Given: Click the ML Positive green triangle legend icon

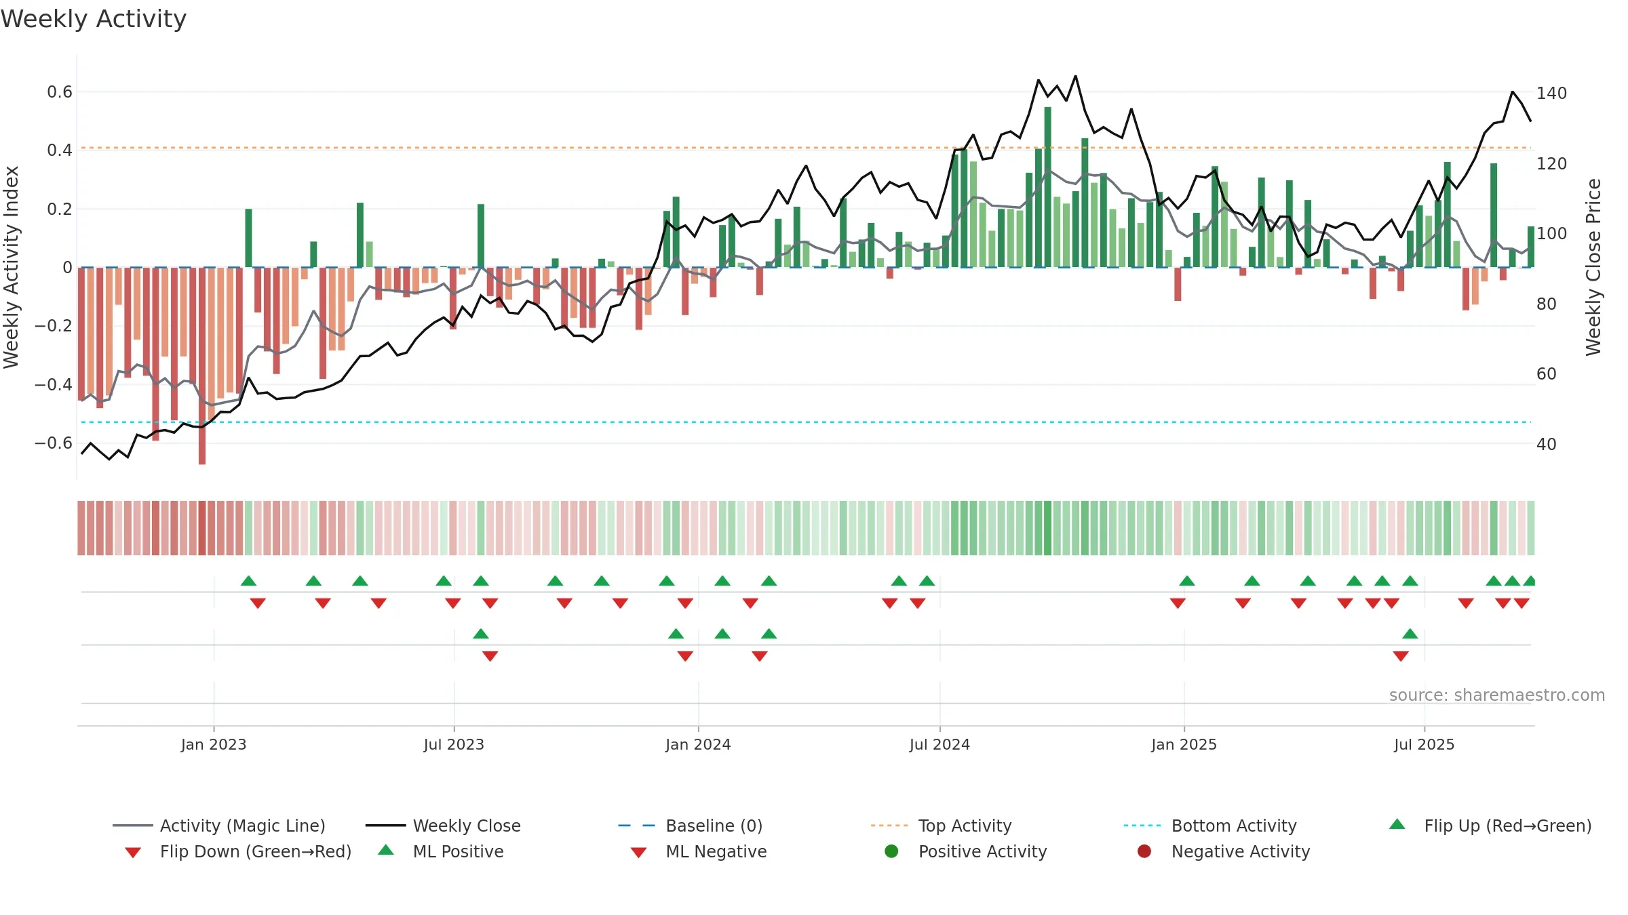Looking at the screenshot, I should 386,850.
